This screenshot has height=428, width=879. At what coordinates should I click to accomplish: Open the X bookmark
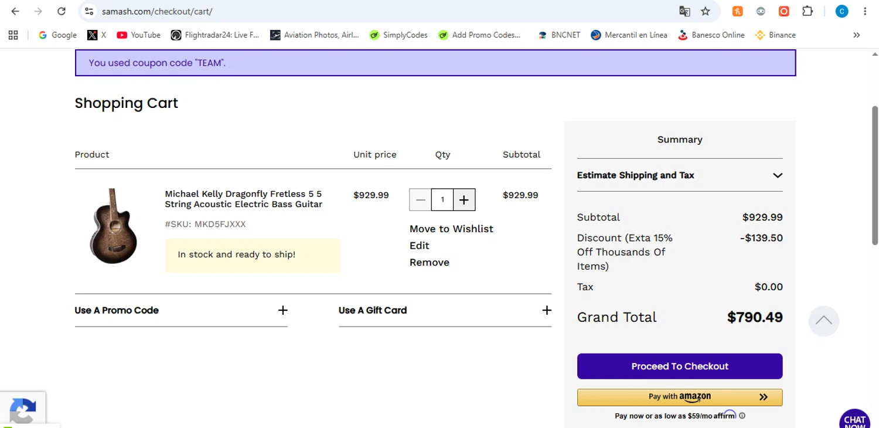pyautogui.click(x=97, y=35)
